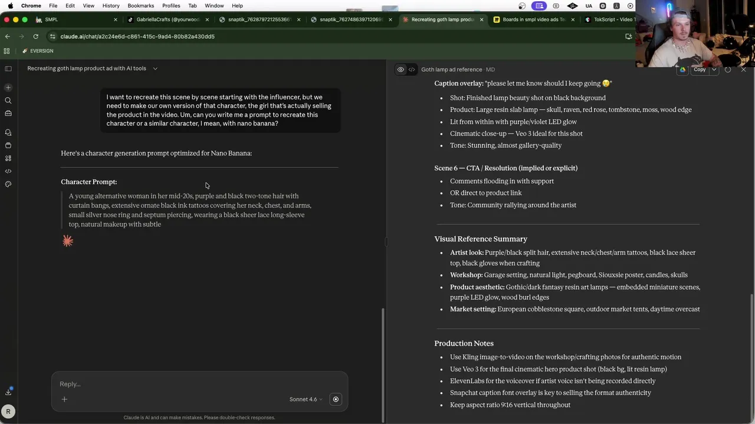The height and width of the screenshot is (424, 755).
Task: Close the Boards in smpl video ads tab
Action: [x=573, y=19]
